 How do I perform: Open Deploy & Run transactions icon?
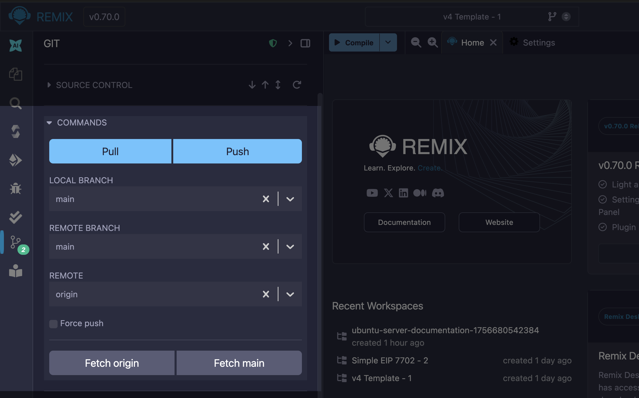click(16, 160)
